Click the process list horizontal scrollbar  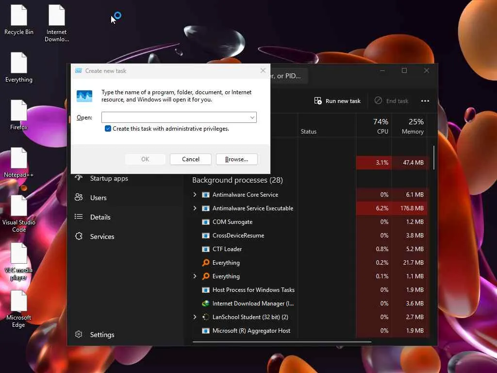pyautogui.click(x=282, y=342)
